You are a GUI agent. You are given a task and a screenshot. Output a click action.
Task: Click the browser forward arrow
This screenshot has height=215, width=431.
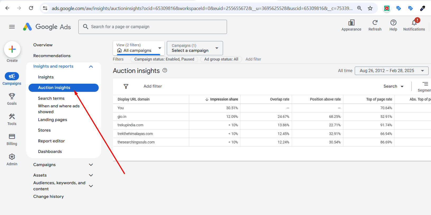coord(19,8)
